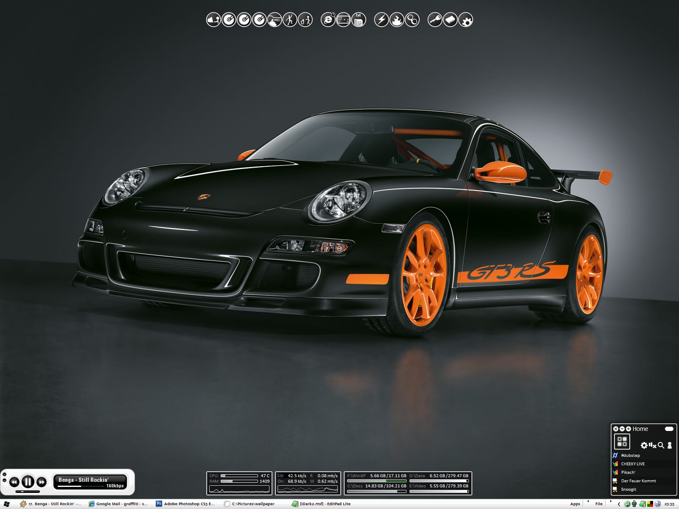The width and height of the screenshot is (679, 509).
Task: Click the network Up/Dn speed widget
Action: [308, 484]
